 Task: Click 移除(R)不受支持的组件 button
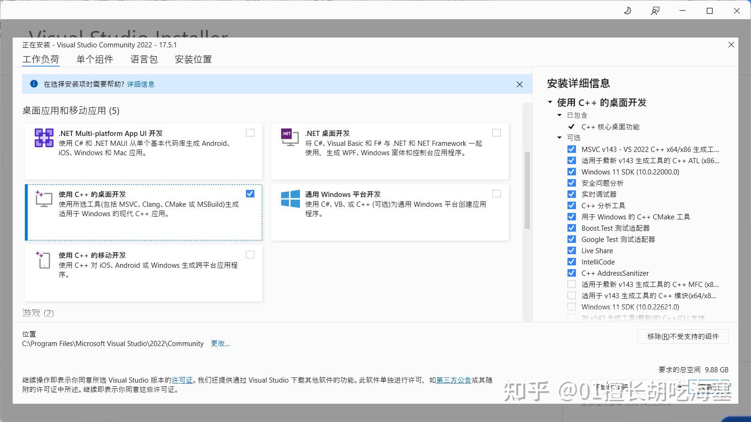tap(683, 337)
